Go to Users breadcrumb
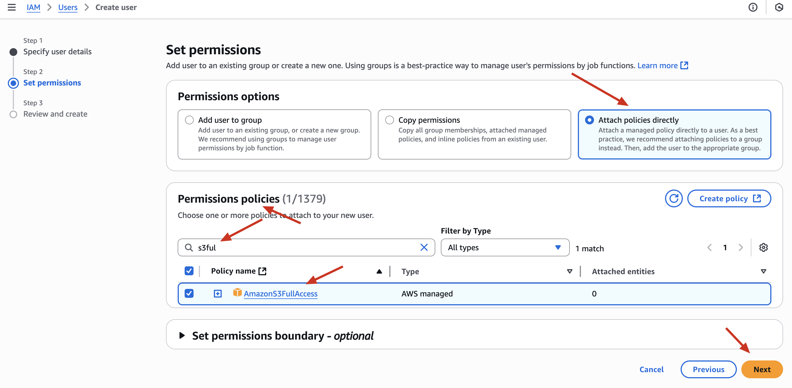 [x=68, y=7]
